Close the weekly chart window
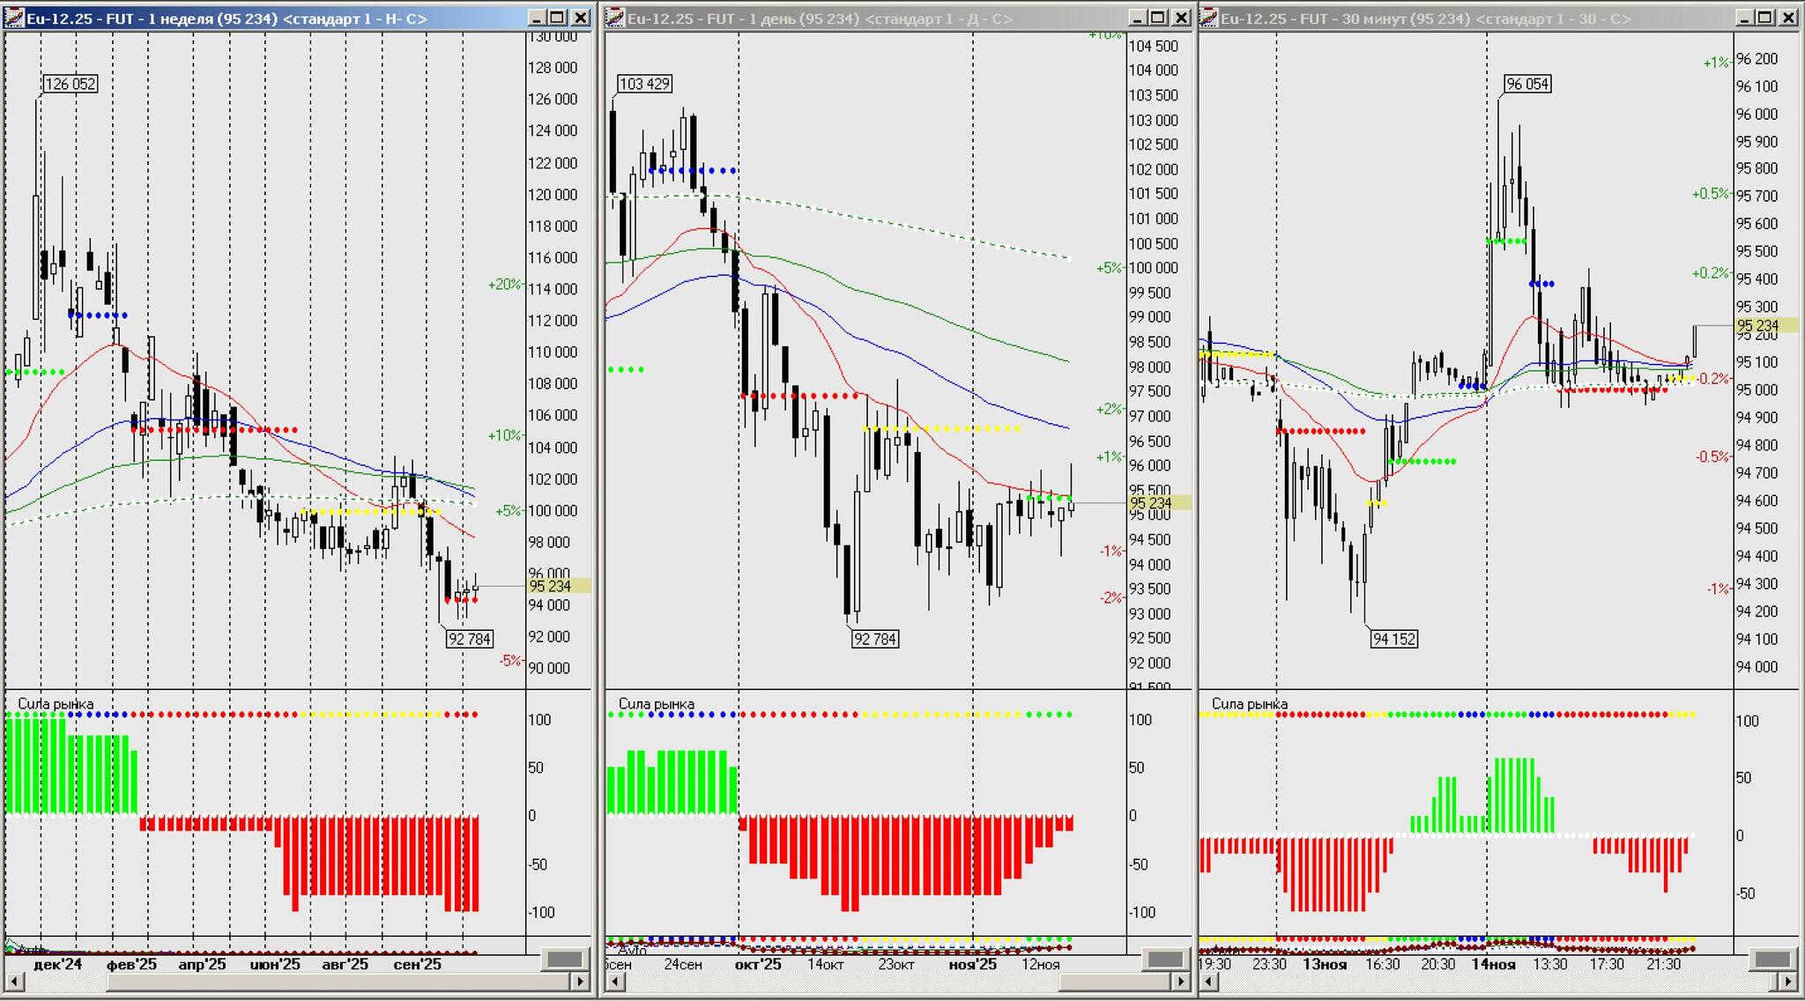The image size is (1805, 1001). pyautogui.click(x=580, y=18)
